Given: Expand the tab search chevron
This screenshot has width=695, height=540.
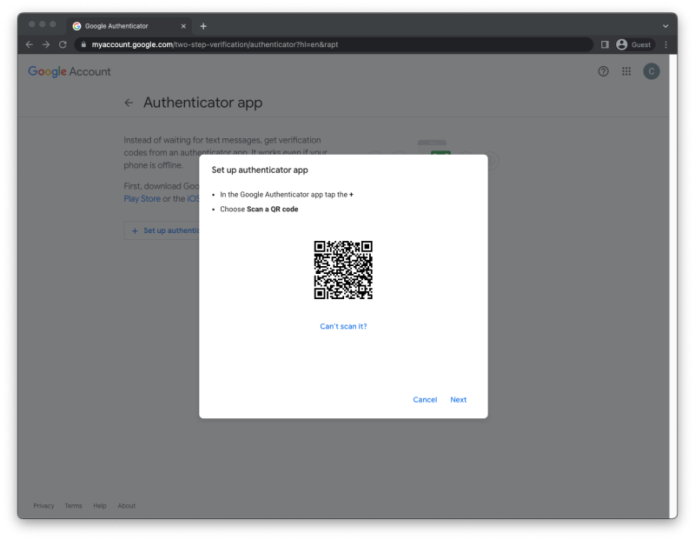Looking at the screenshot, I should pyautogui.click(x=665, y=26).
